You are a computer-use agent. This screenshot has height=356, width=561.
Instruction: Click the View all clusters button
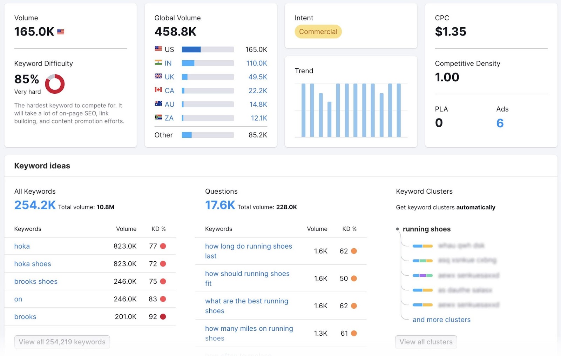(x=426, y=342)
